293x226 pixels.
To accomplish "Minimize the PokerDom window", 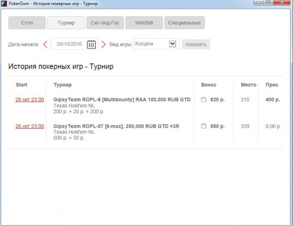I will click(259, 2).
